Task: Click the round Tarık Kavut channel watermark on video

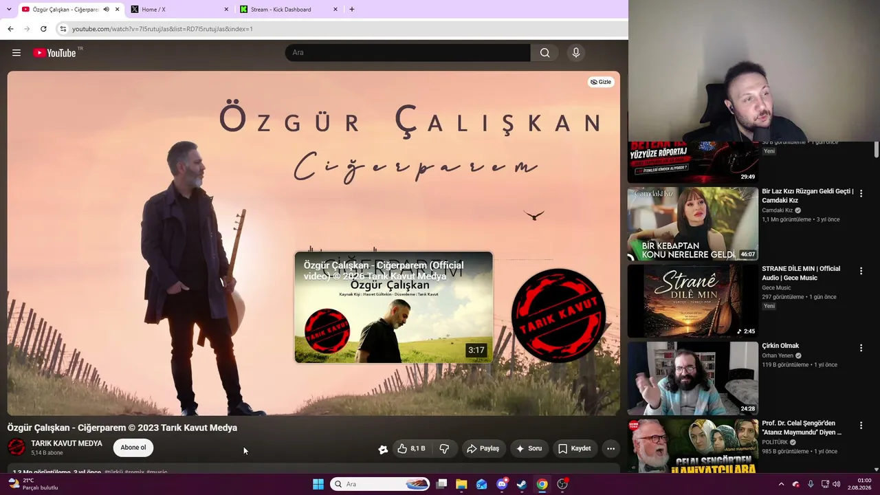Action: [x=558, y=314]
